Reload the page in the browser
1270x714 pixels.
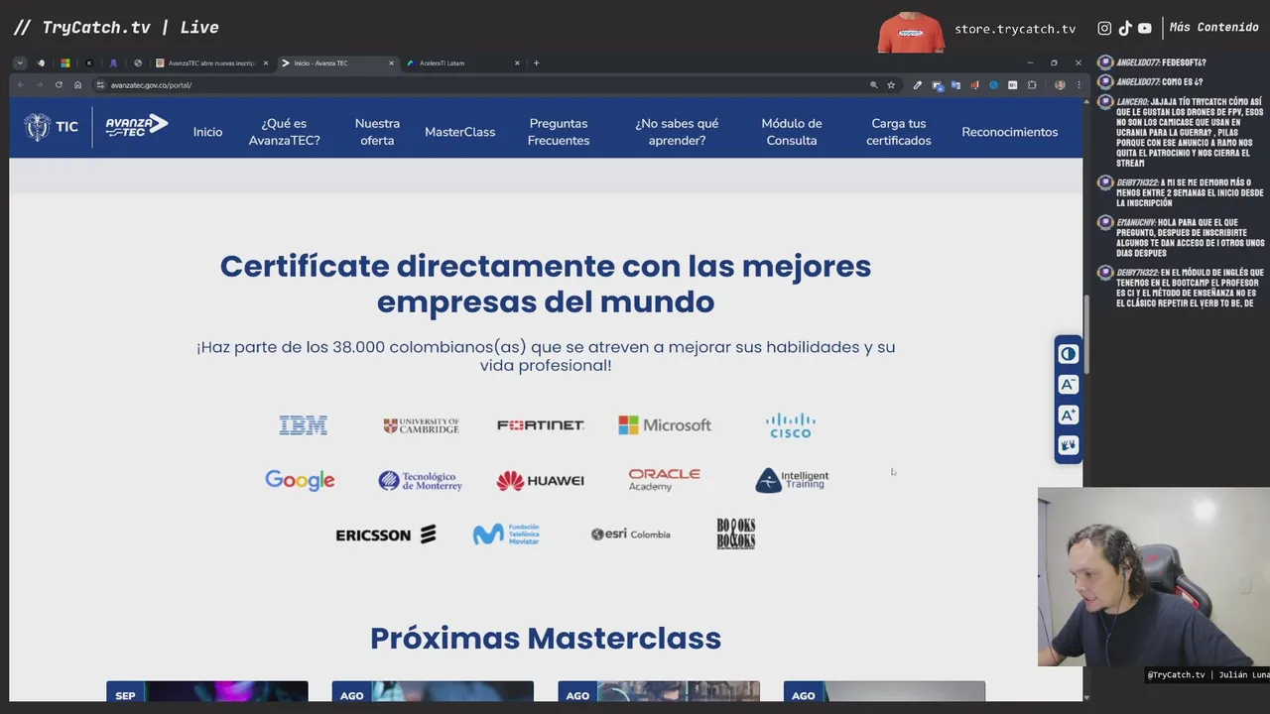tap(59, 85)
